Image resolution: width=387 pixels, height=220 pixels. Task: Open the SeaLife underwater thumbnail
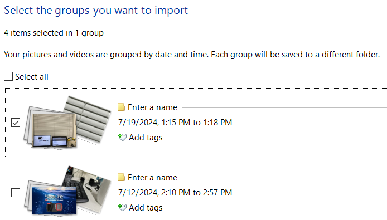(x=54, y=200)
